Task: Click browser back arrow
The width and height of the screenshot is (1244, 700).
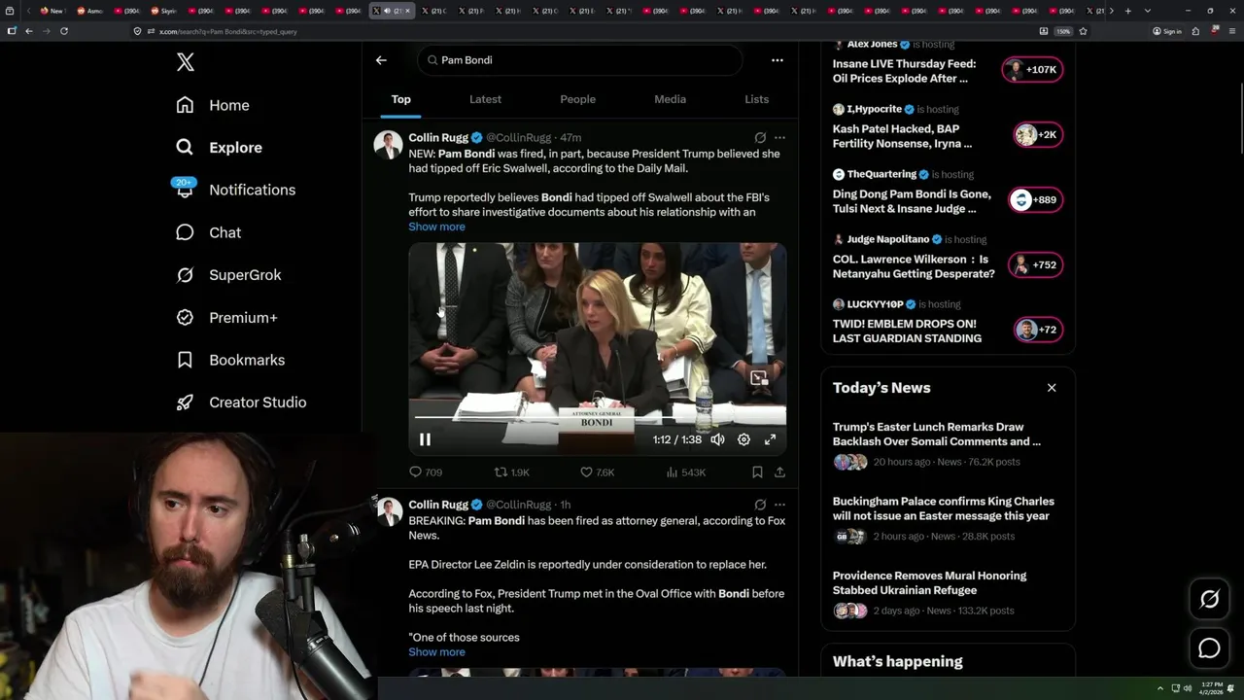Action: [28, 31]
